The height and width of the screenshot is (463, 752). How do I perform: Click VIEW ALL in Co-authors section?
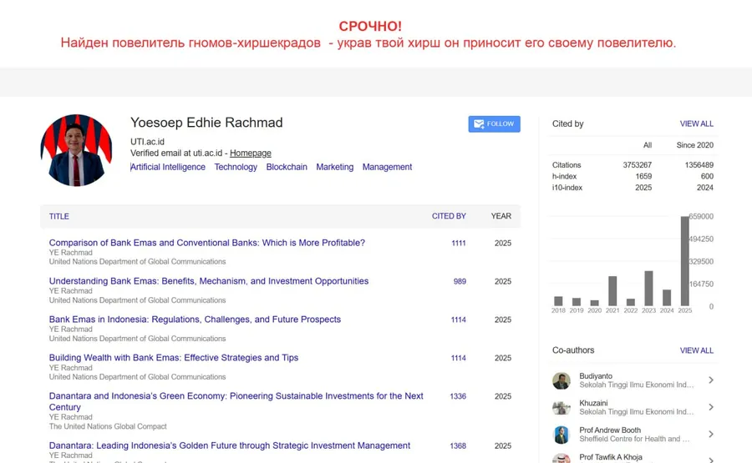(x=696, y=350)
